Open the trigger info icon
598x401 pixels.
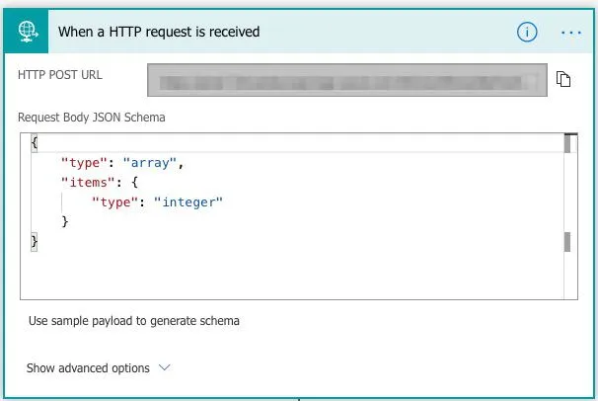tap(527, 32)
